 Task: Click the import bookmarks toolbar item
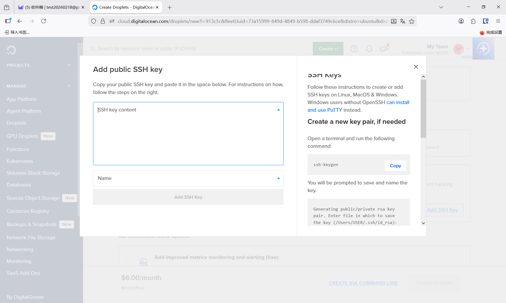[x=17, y=32]
